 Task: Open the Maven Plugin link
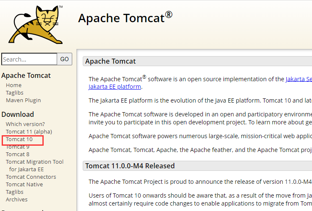pos(23,100)
